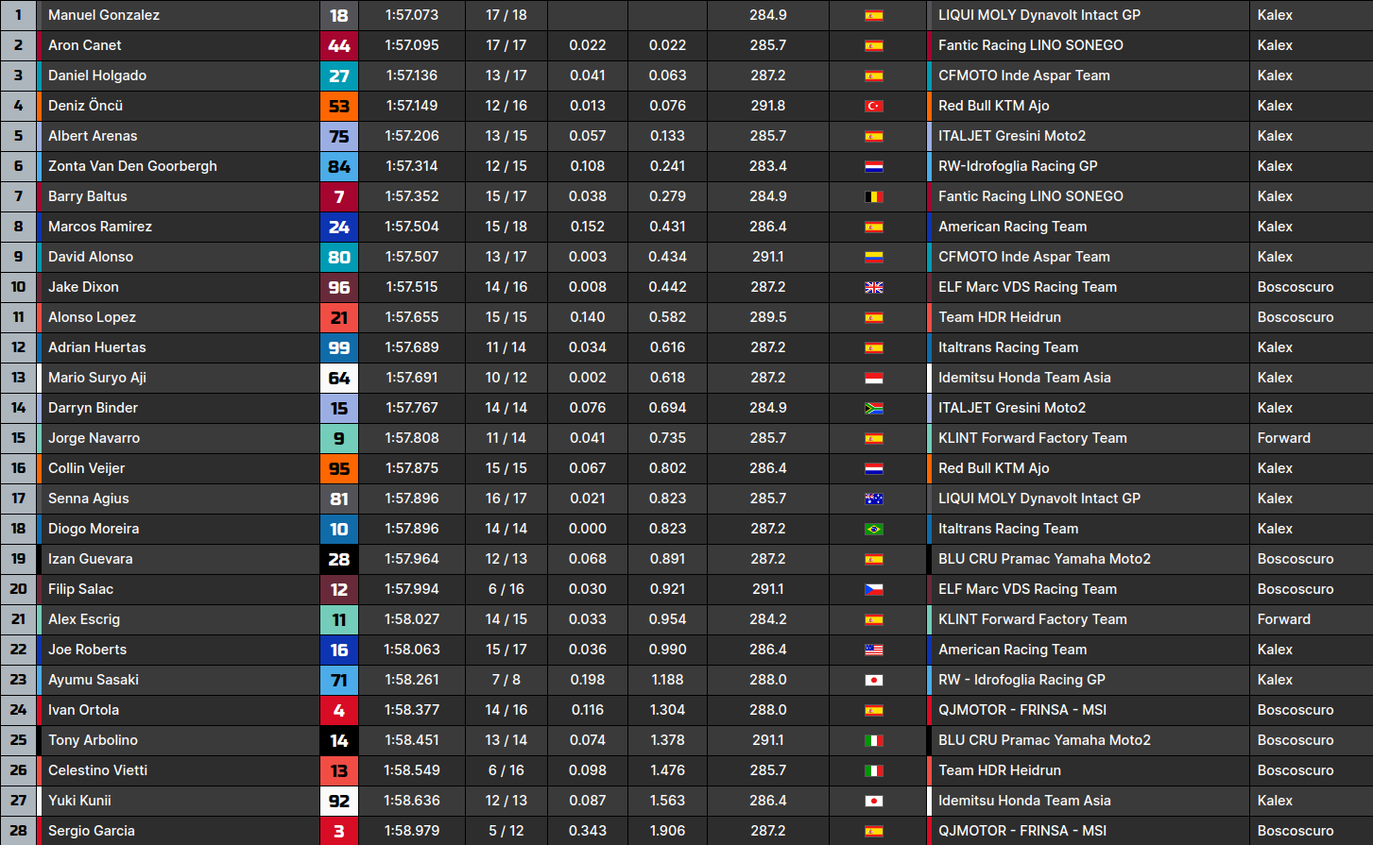The height and width of the screenshot is (845, 1373).
Task: Click the USA flag for Joe Roberts
Action: click(x=874, y=650)
